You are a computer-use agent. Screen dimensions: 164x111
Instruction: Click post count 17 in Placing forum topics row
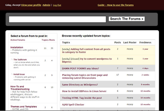point(117,75)
